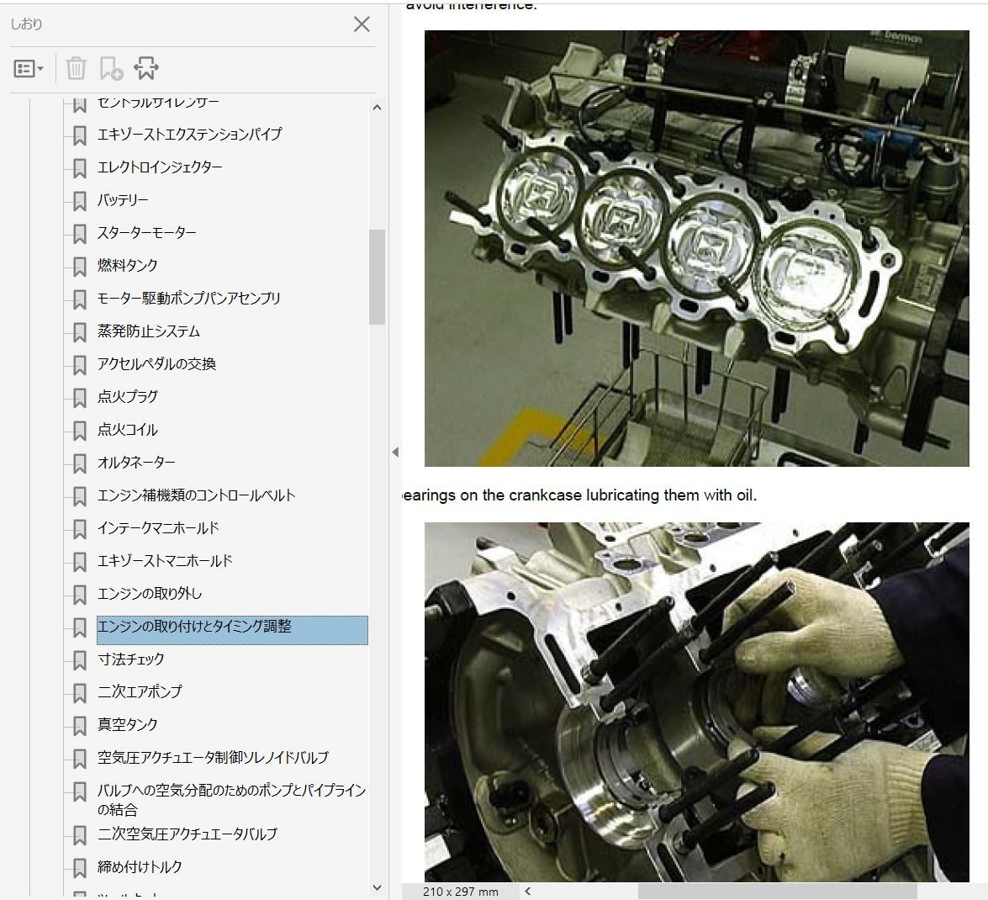Click the horizontal scrollbar left arrow

point(527,892)
